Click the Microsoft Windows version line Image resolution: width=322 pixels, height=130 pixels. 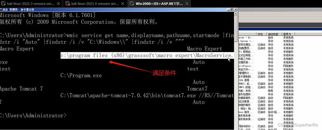[x=48, y=15]
